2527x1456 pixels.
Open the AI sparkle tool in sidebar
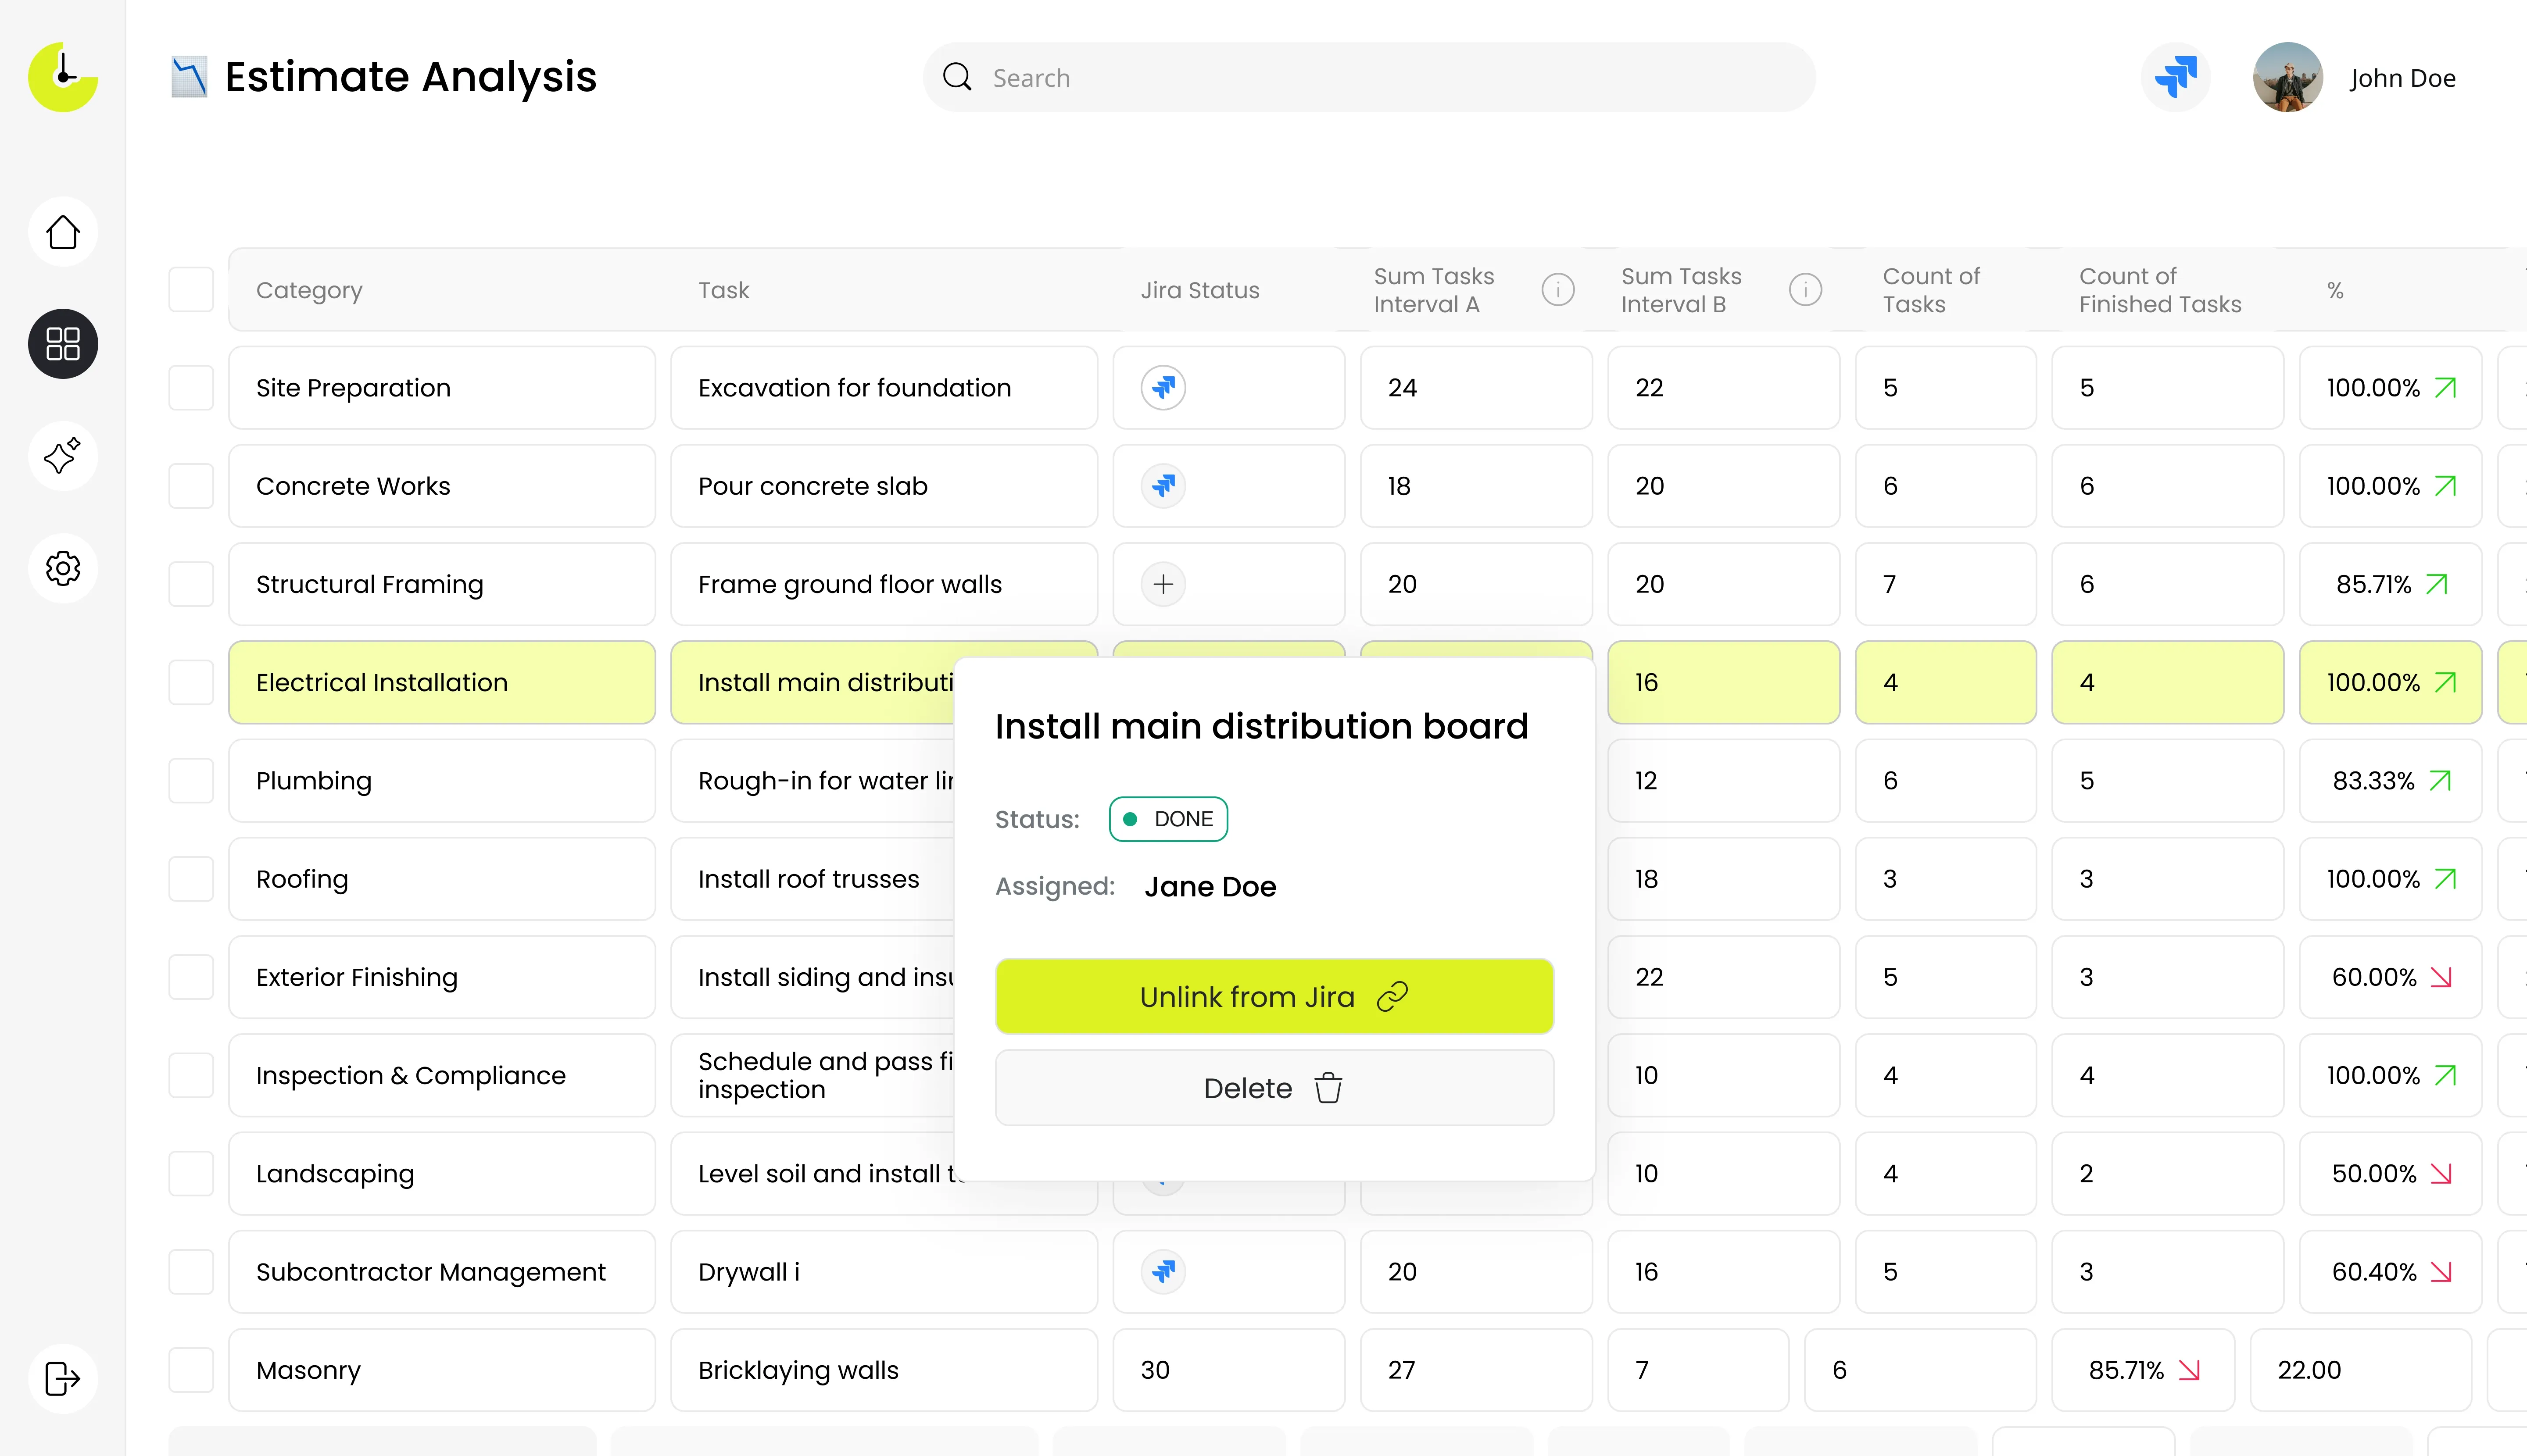[x=63, y=456]
